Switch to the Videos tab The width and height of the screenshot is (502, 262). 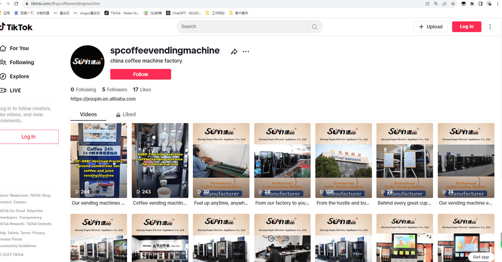[88, 115]
